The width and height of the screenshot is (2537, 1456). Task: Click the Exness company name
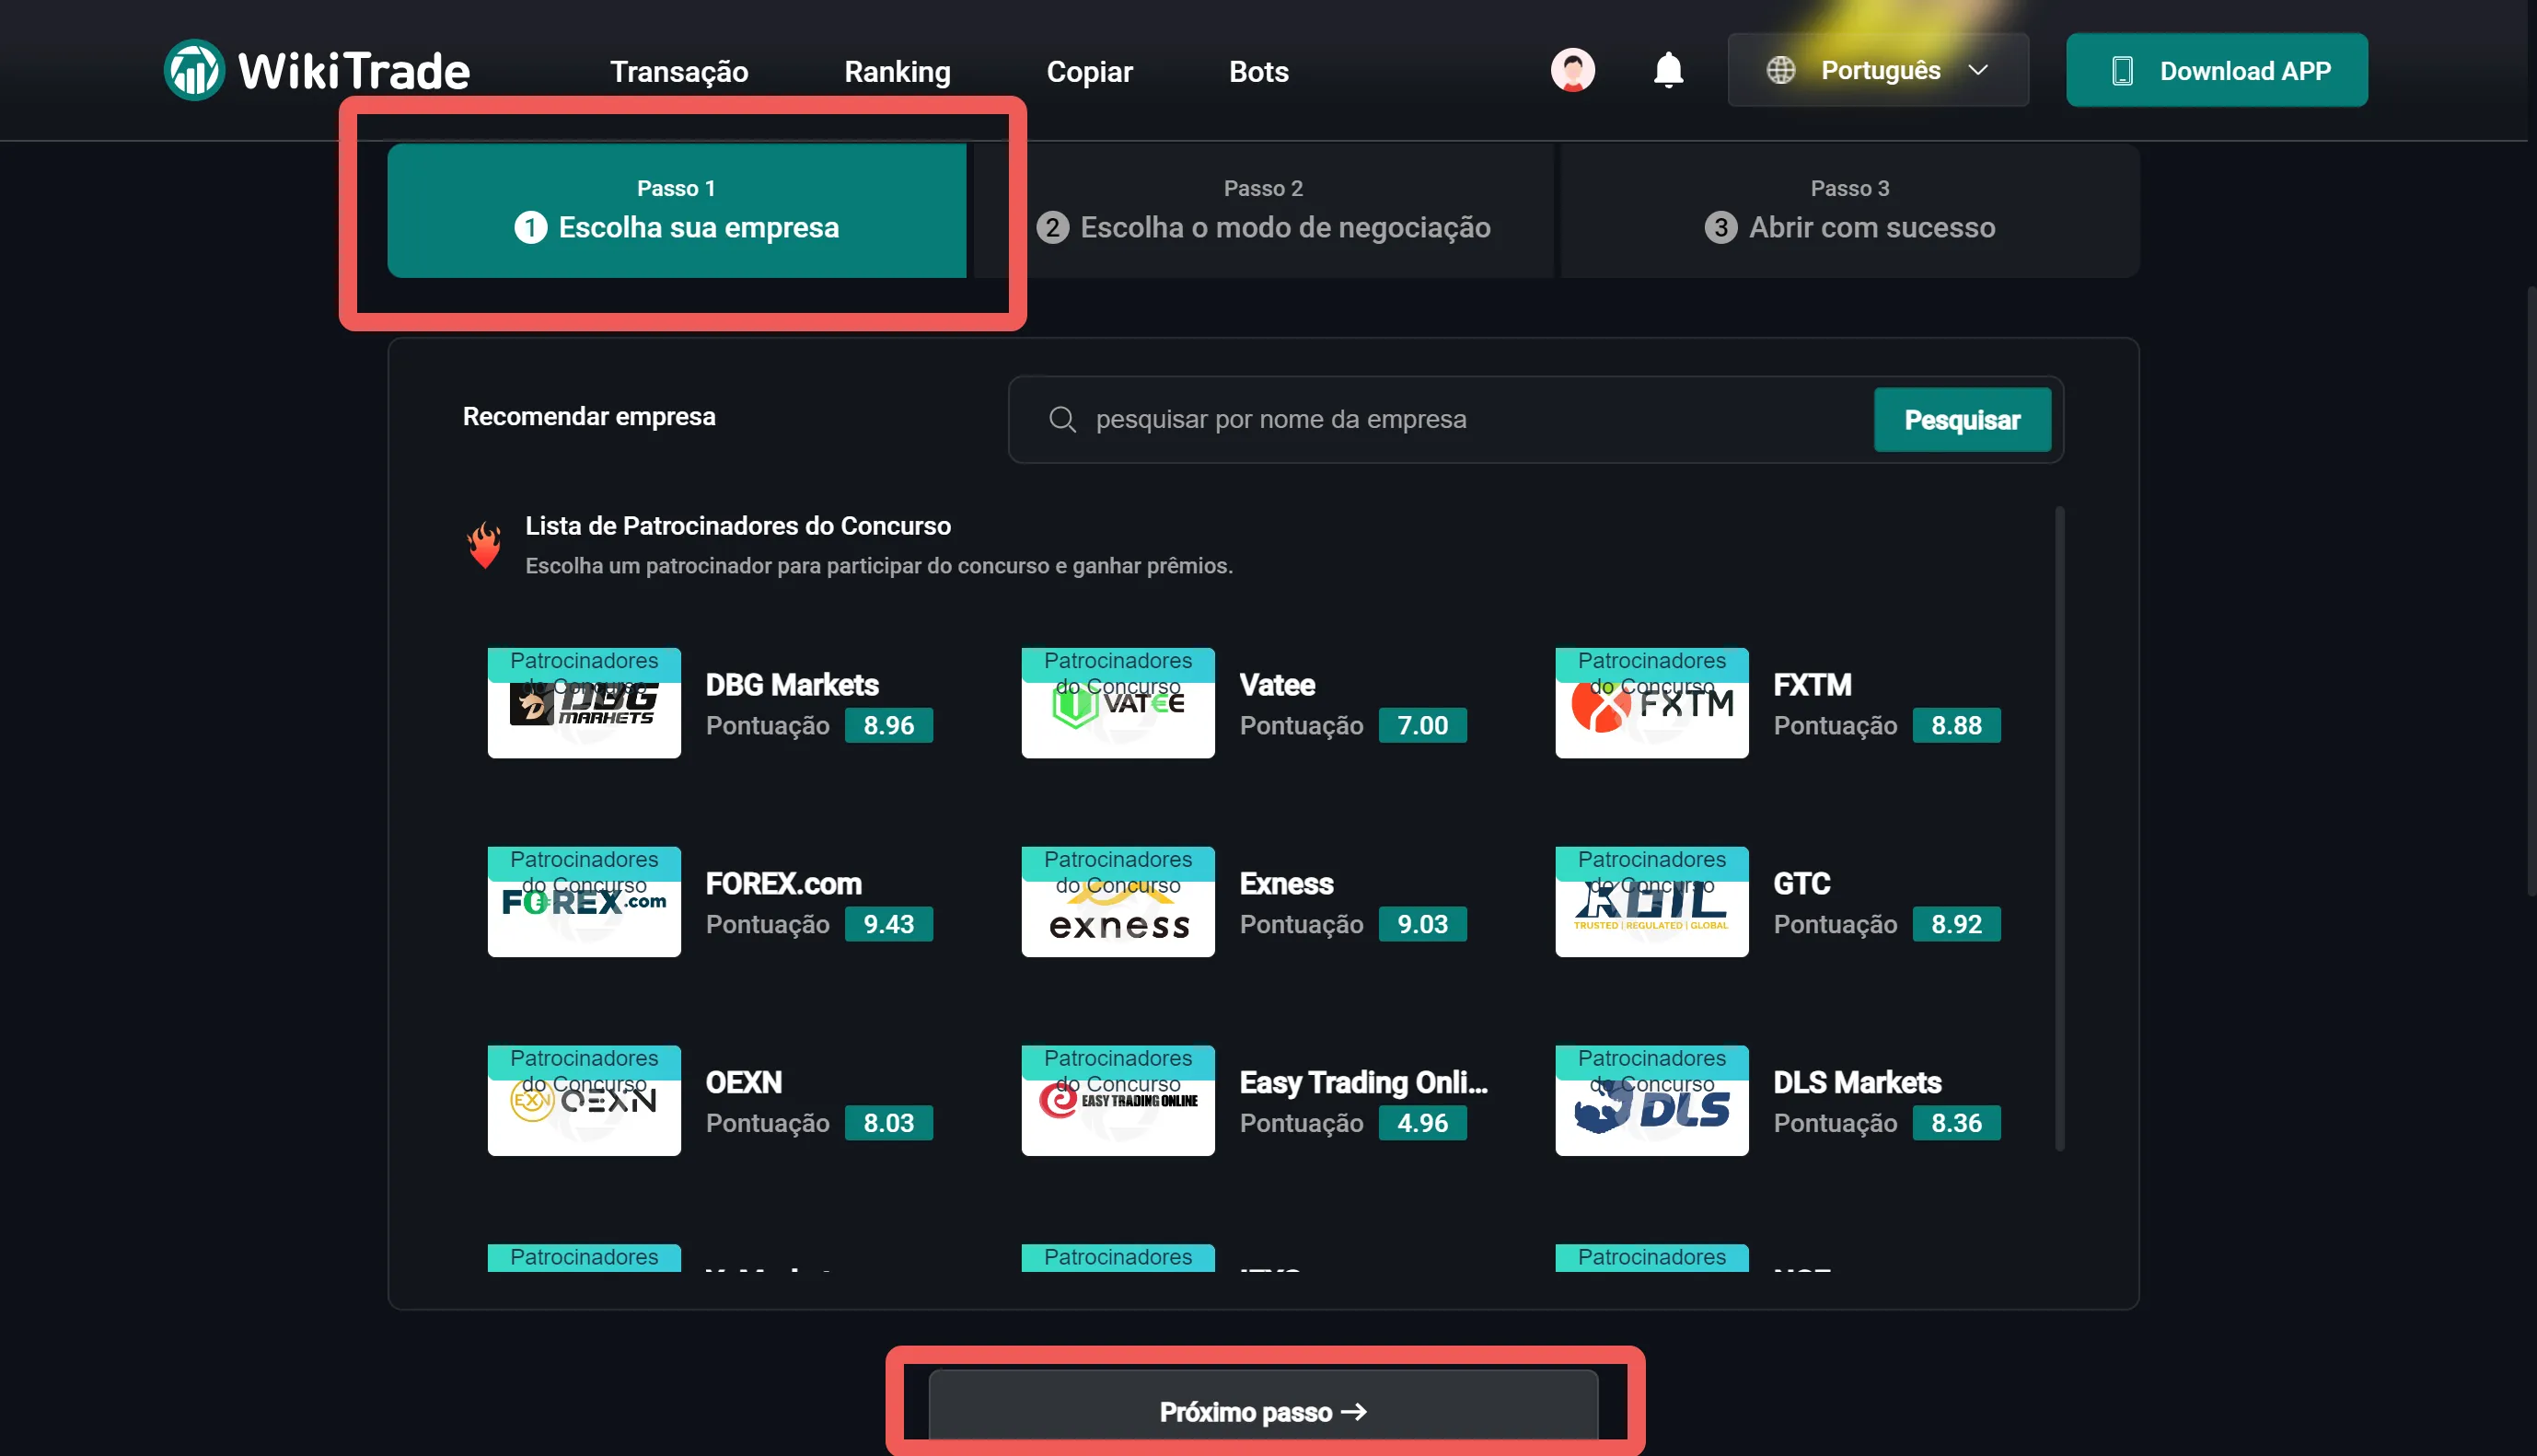coord(1286,884)
